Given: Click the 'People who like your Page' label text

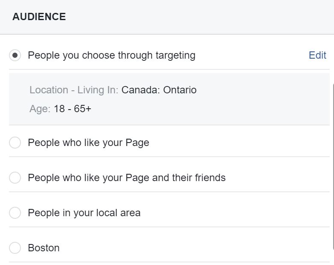Looking at the screenshot, I should point(89,143).
